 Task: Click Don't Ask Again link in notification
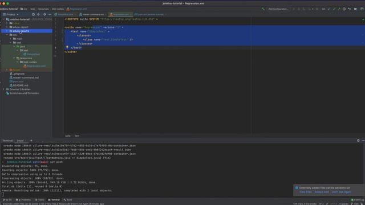pyautogui.click(x=341, y=192)
